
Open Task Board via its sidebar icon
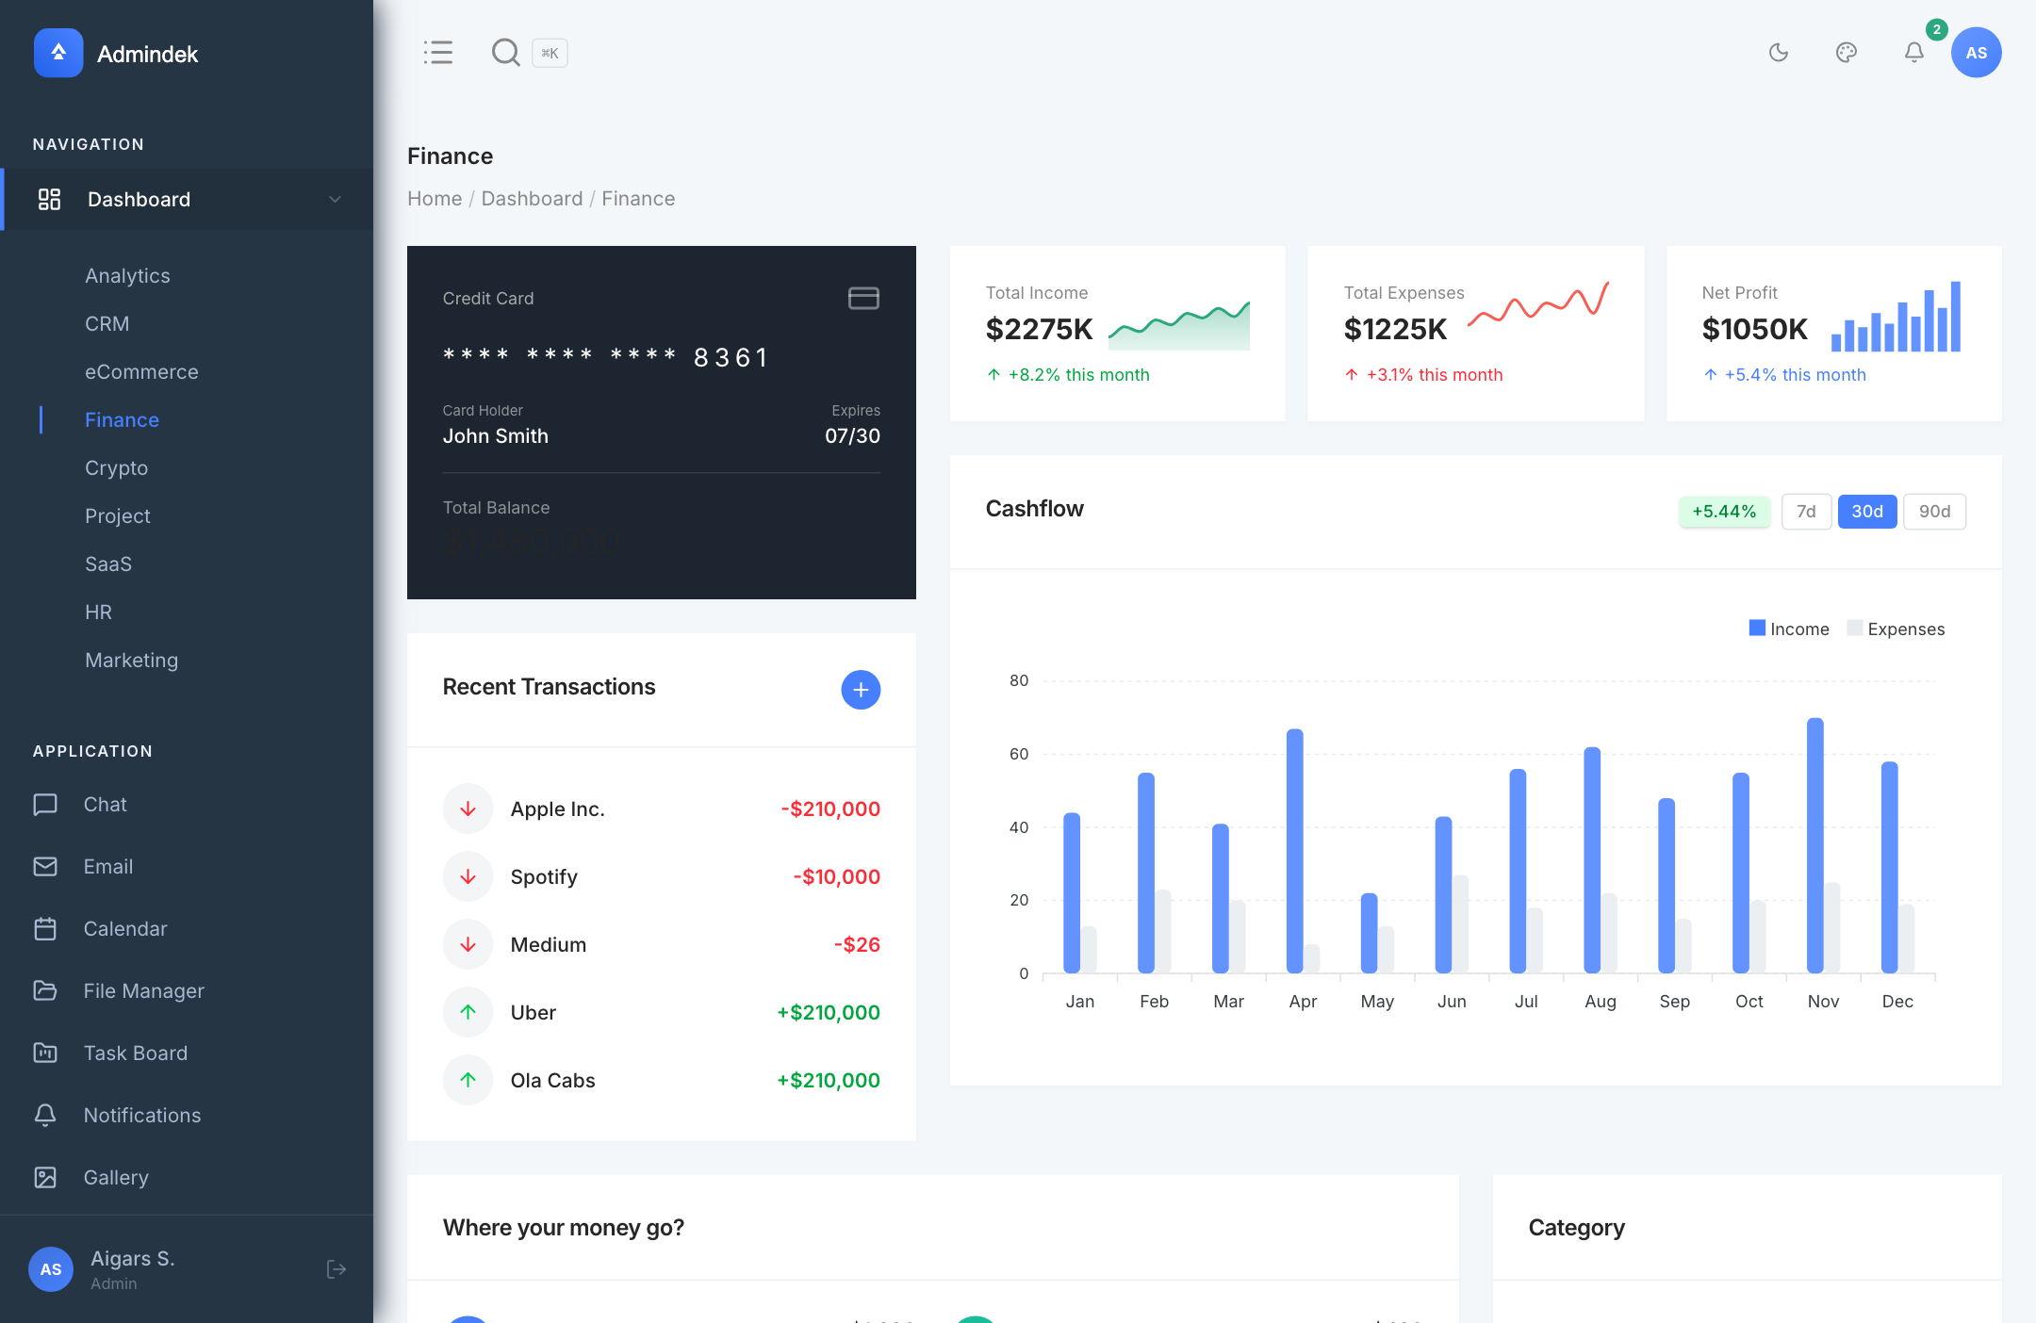point(46,1053)
